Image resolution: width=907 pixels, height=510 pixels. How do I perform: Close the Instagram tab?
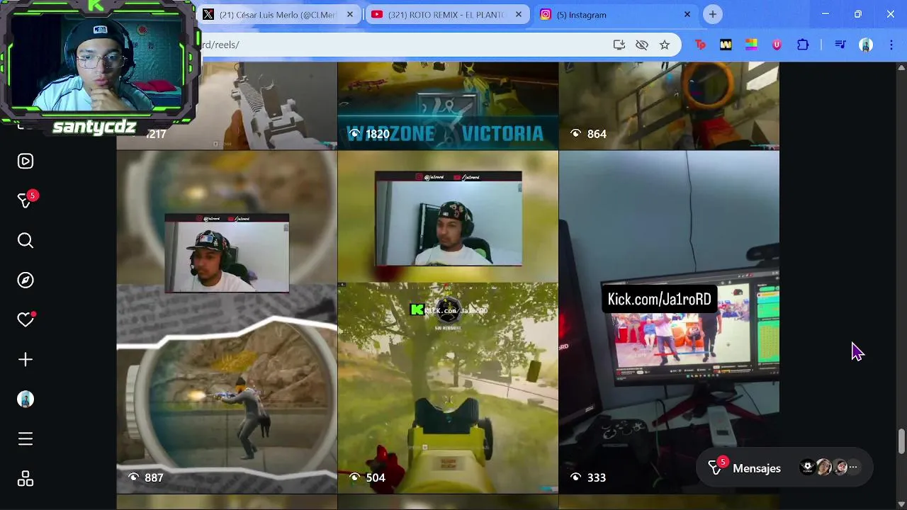pos(687,14)
